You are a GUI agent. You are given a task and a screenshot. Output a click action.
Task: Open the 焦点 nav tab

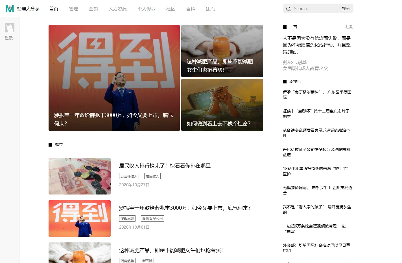click(x=210, y=9)
